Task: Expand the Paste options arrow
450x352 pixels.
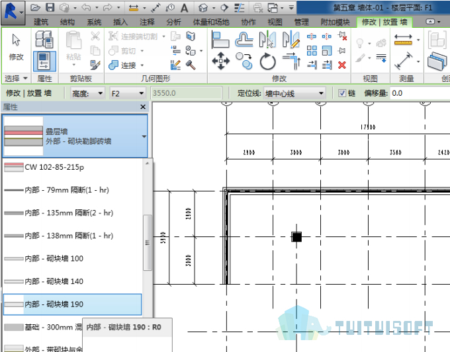Action: pos(73,65)
